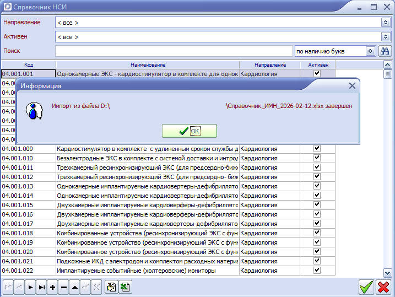The height and width of the screenshot is (297, 395).
Task: Confirm with the green checkmark icon
Action: click(x=366, y=287)
